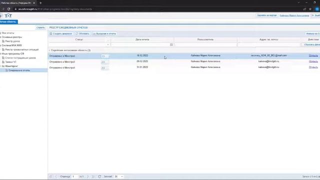This screenshot has height=180, width=320.
Task: Click Кайнова Мария Алексеевна in the 09.02.2022 row
Action: click(x=205, y=61)
